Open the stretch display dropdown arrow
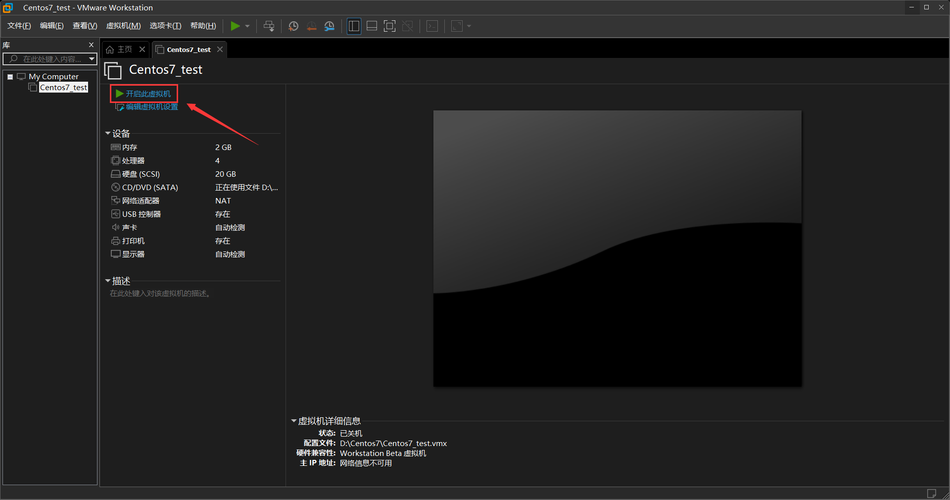The height and width of the screenshot is (500, 950). point(469,26)
